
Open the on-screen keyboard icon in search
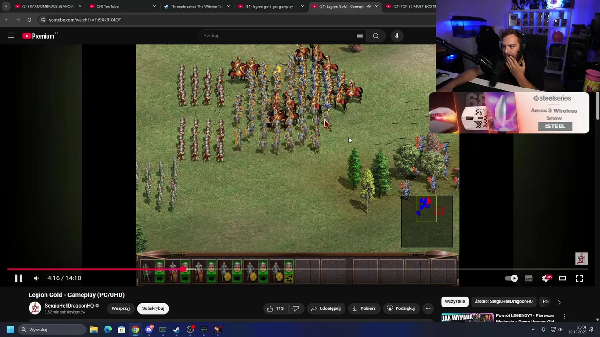pyautogui.click(x=360, y=36)
